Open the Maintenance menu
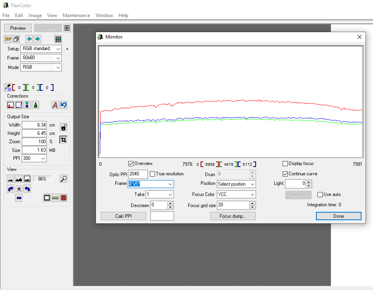Screen dimensions: 373x290 tap(77, 15)
